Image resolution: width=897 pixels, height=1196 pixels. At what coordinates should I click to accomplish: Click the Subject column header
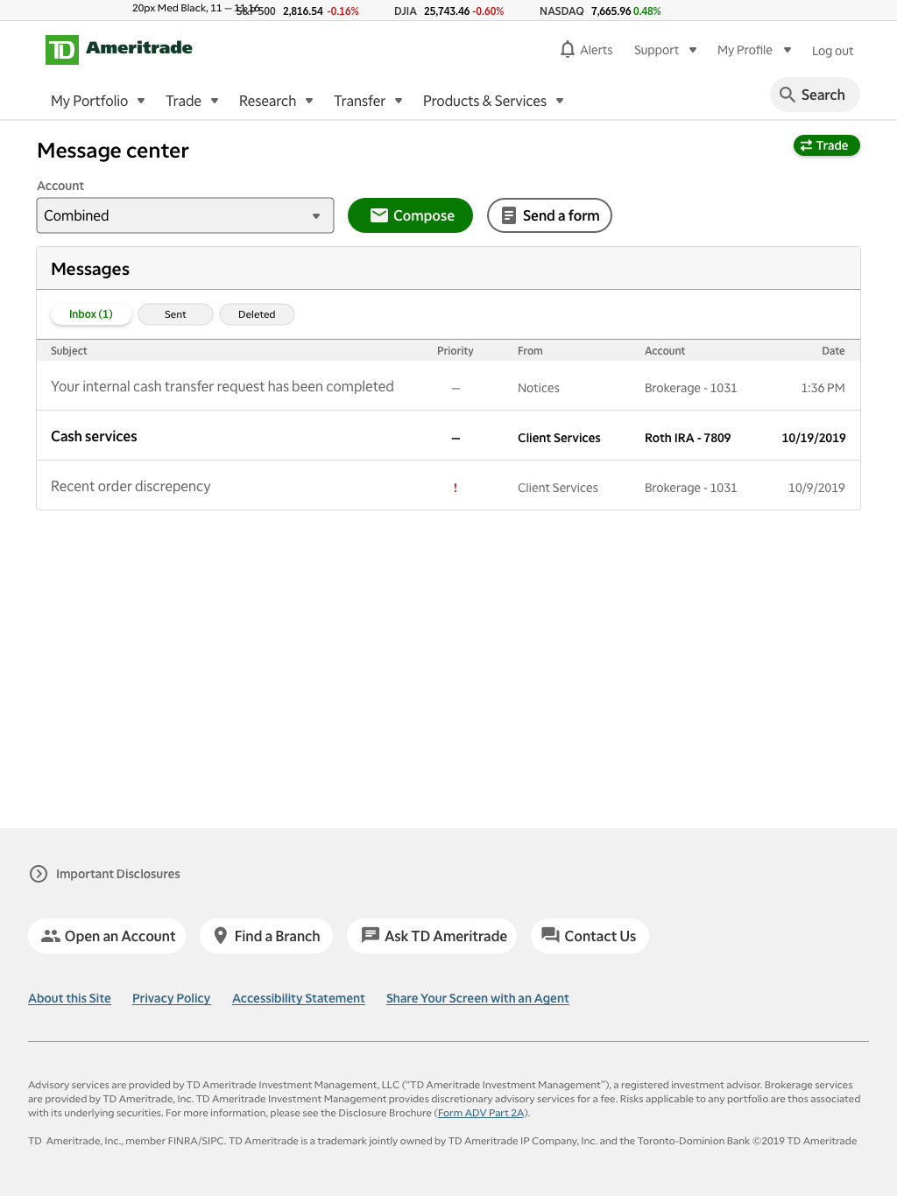69,351
